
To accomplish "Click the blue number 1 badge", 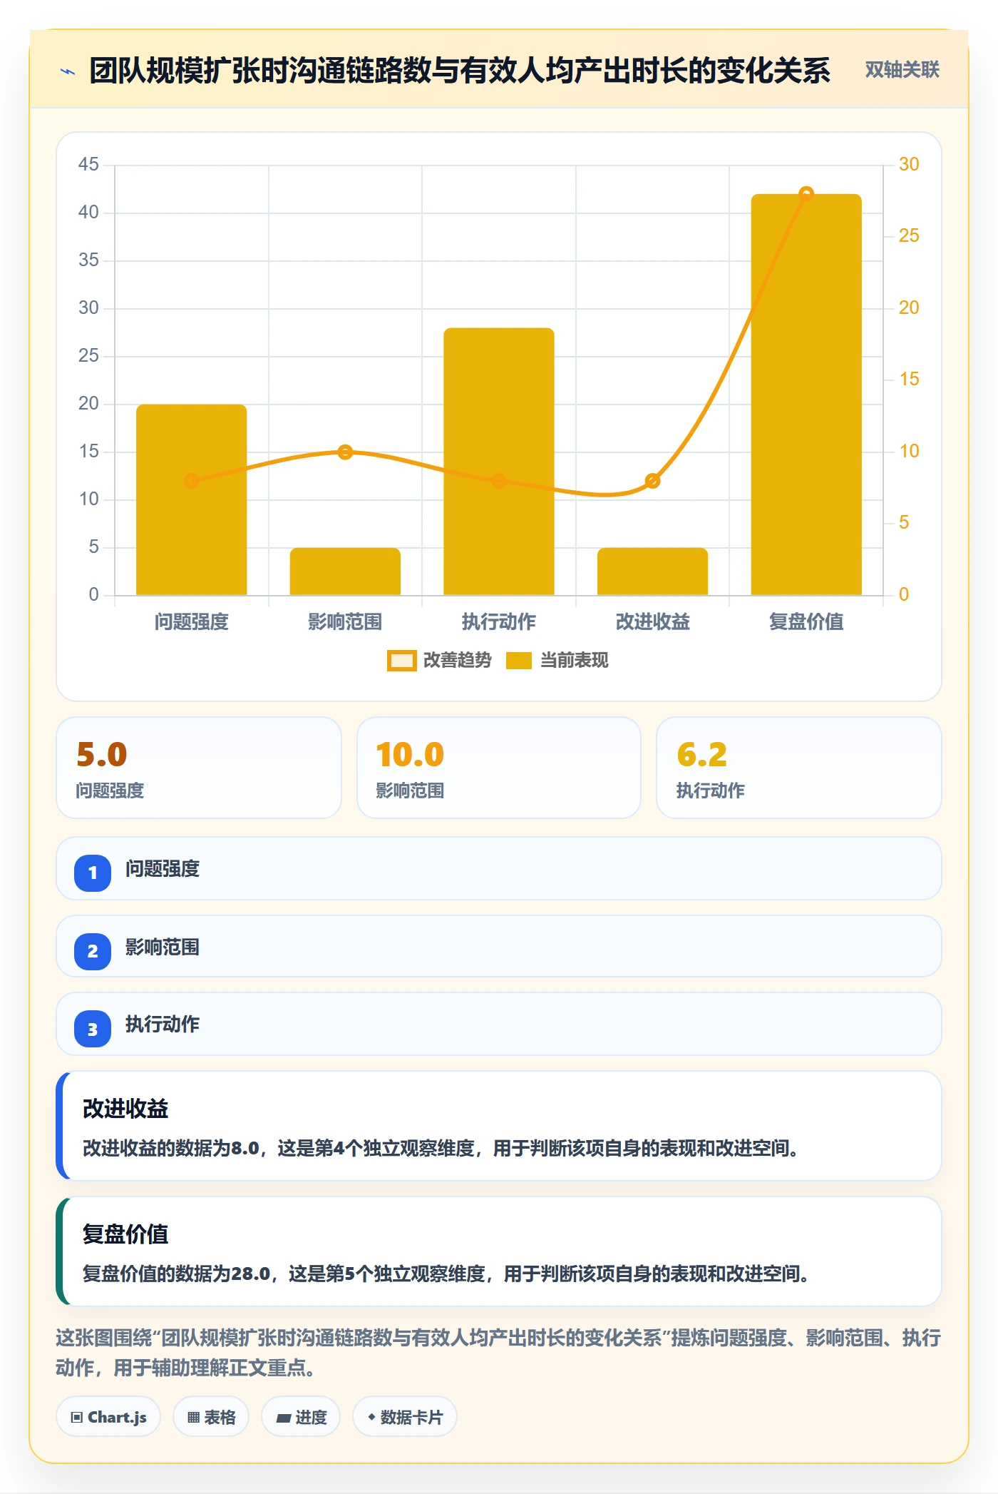I will pyautogui.click(x=93, y=873).
